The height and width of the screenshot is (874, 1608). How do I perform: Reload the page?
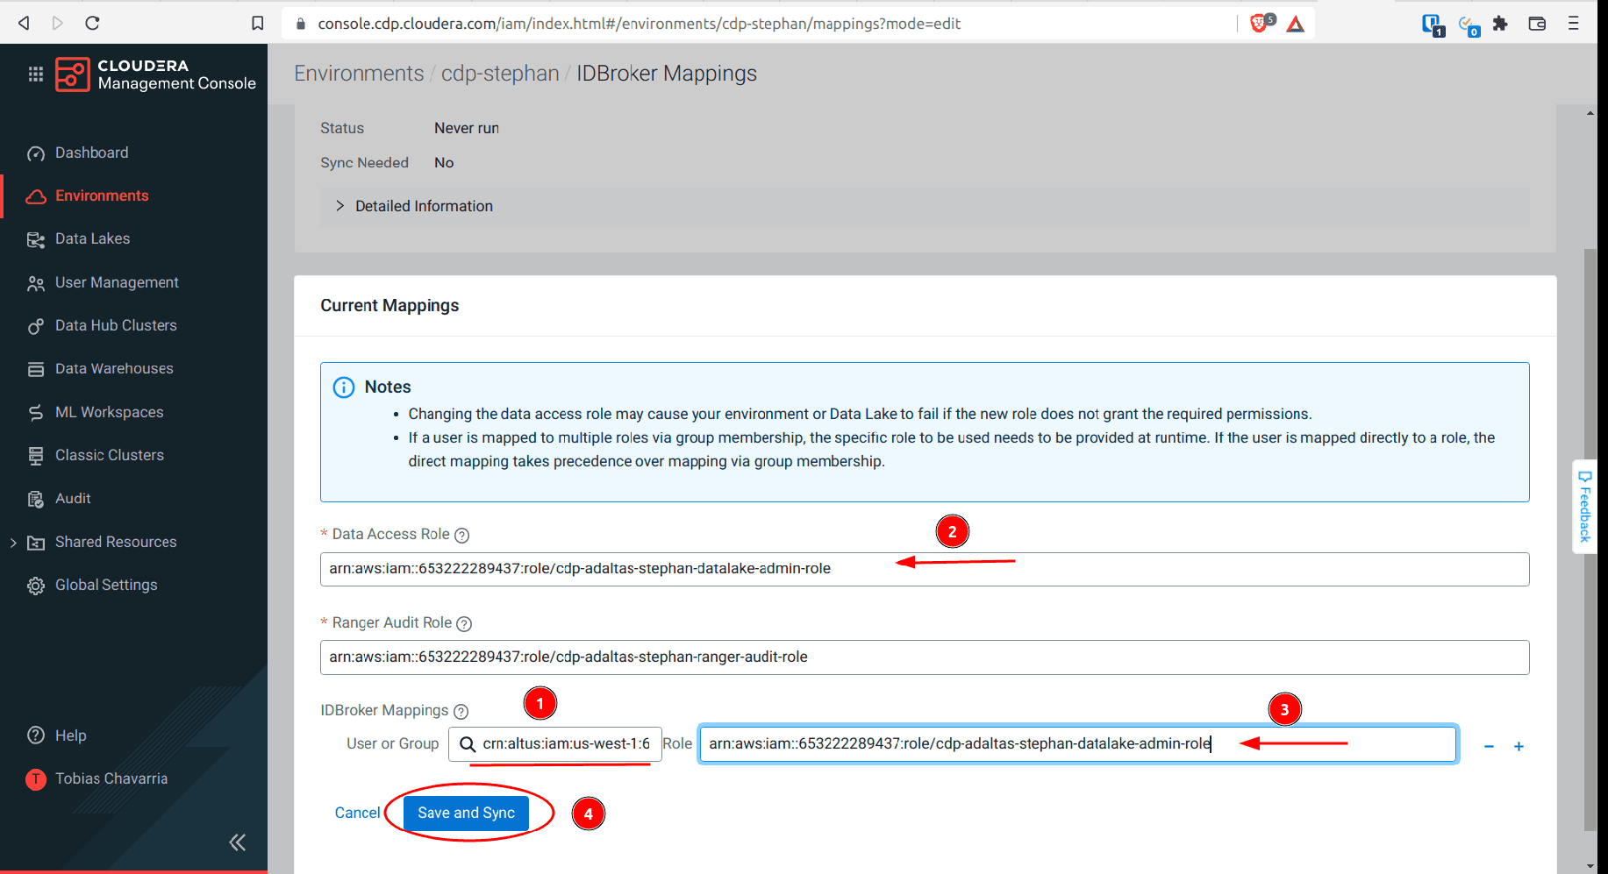(92, 23)
